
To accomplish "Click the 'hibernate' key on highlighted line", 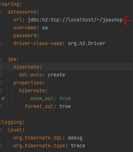I will pos(26,67).
